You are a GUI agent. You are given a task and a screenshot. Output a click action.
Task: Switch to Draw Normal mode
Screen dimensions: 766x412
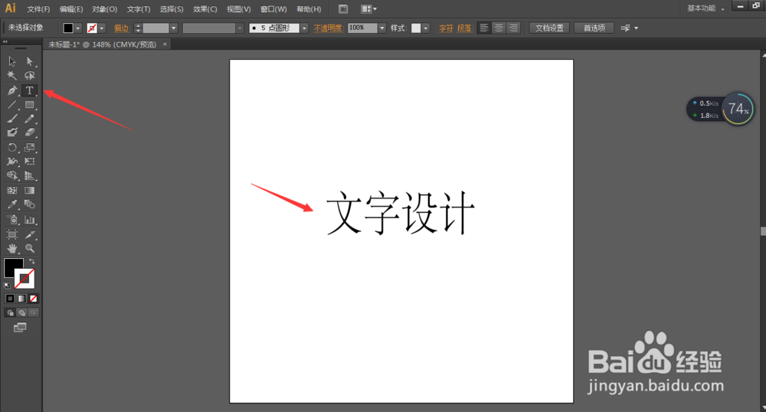click(x=10, y=313)
